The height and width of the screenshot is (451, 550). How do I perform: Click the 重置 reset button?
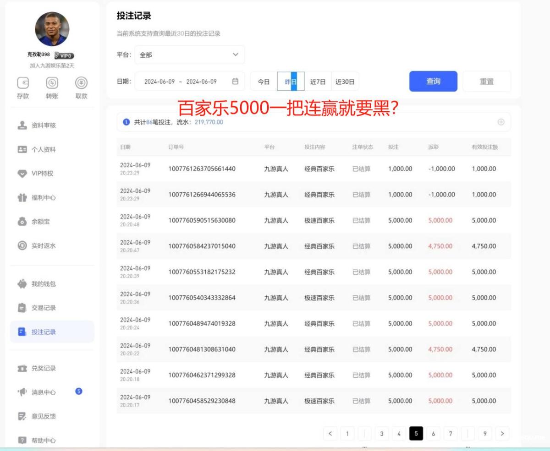(x=486, y=82)
